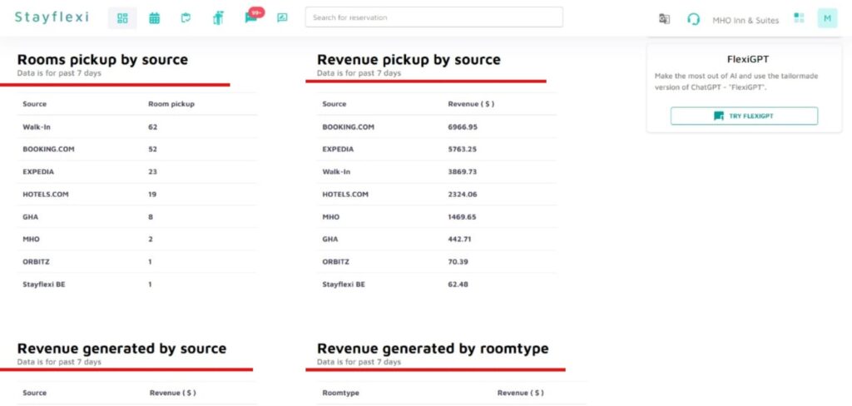Click EXPEDIA row in Rooms pickup table
852x406 pixels.
click(137, 171)
